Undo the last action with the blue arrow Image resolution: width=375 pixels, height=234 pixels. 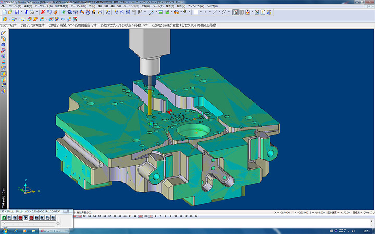point(49,12)
